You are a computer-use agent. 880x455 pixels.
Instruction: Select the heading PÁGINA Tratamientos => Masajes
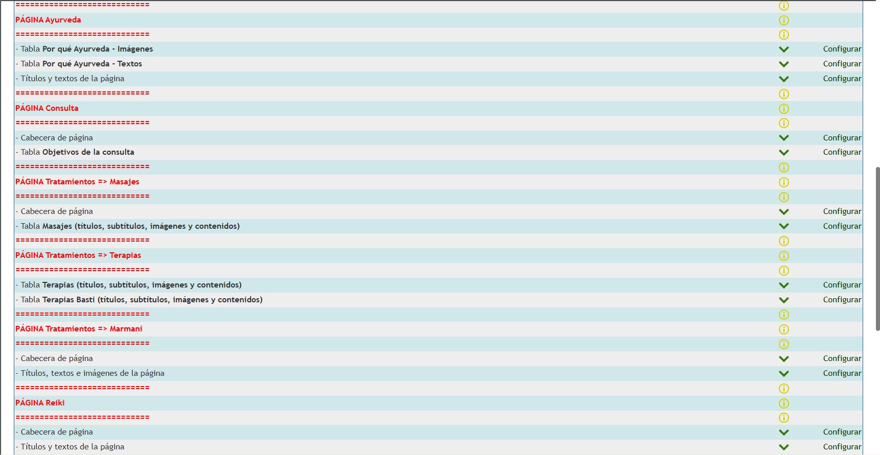77,182
